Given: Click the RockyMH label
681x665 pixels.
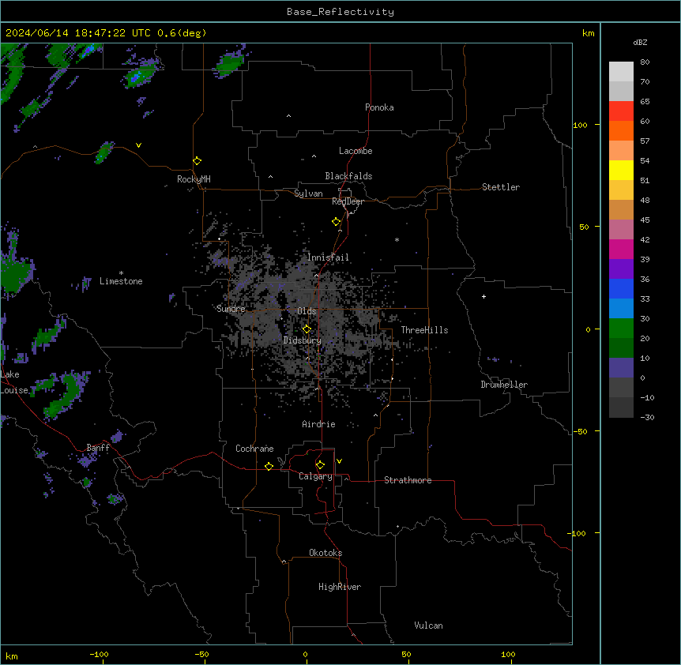Looking at the screenshot, I should click(x=194, y=179).
